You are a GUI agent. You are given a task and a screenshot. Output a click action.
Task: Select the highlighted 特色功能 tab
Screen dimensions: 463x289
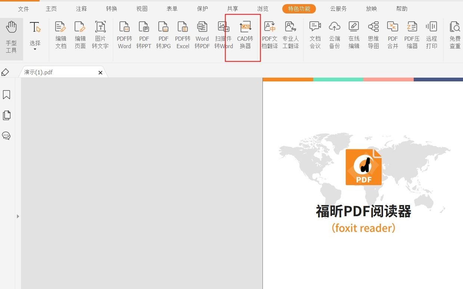[x=299, y=9]
